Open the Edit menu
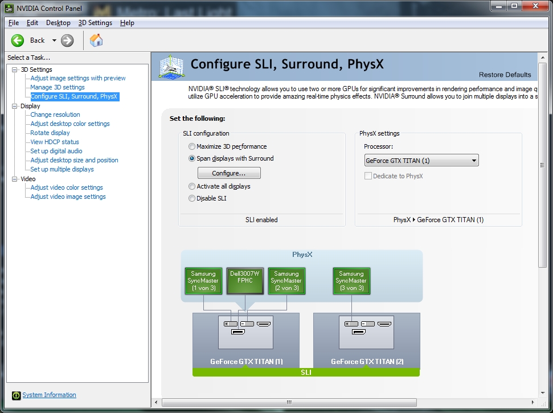The height and width of the screenshot is (413, 553). (32, 23)
